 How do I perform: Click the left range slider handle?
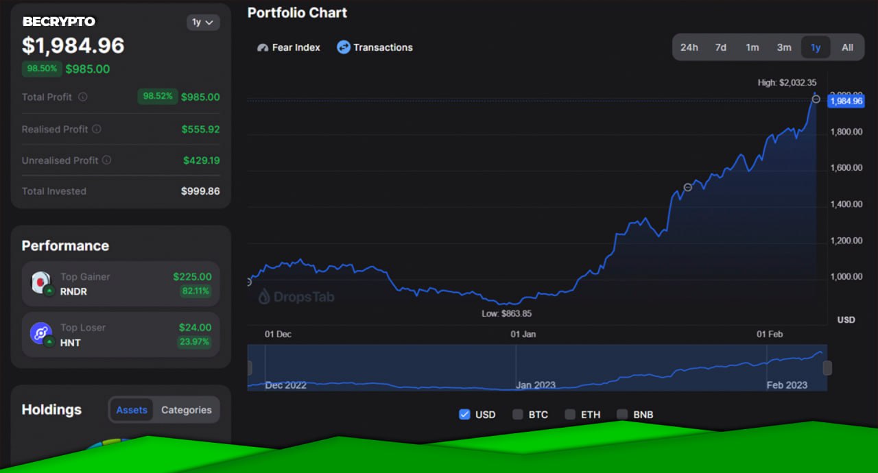click(x=249, y=368)
